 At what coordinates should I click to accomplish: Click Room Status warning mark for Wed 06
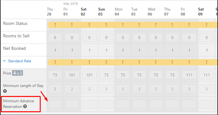coord(156,25)
